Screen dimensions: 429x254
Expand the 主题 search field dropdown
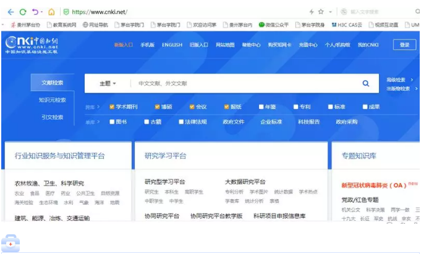(x=108, y=83)
